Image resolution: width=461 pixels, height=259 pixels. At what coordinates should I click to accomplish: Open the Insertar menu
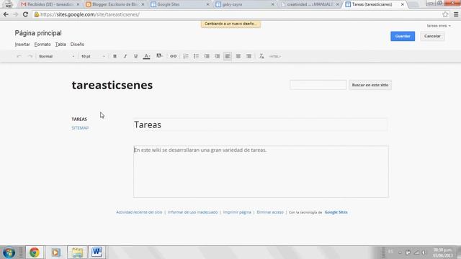22,45
